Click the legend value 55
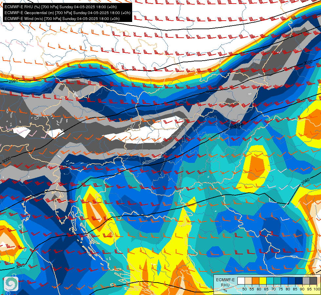Screen dimensions: 321x295 [x=252, y=289]
